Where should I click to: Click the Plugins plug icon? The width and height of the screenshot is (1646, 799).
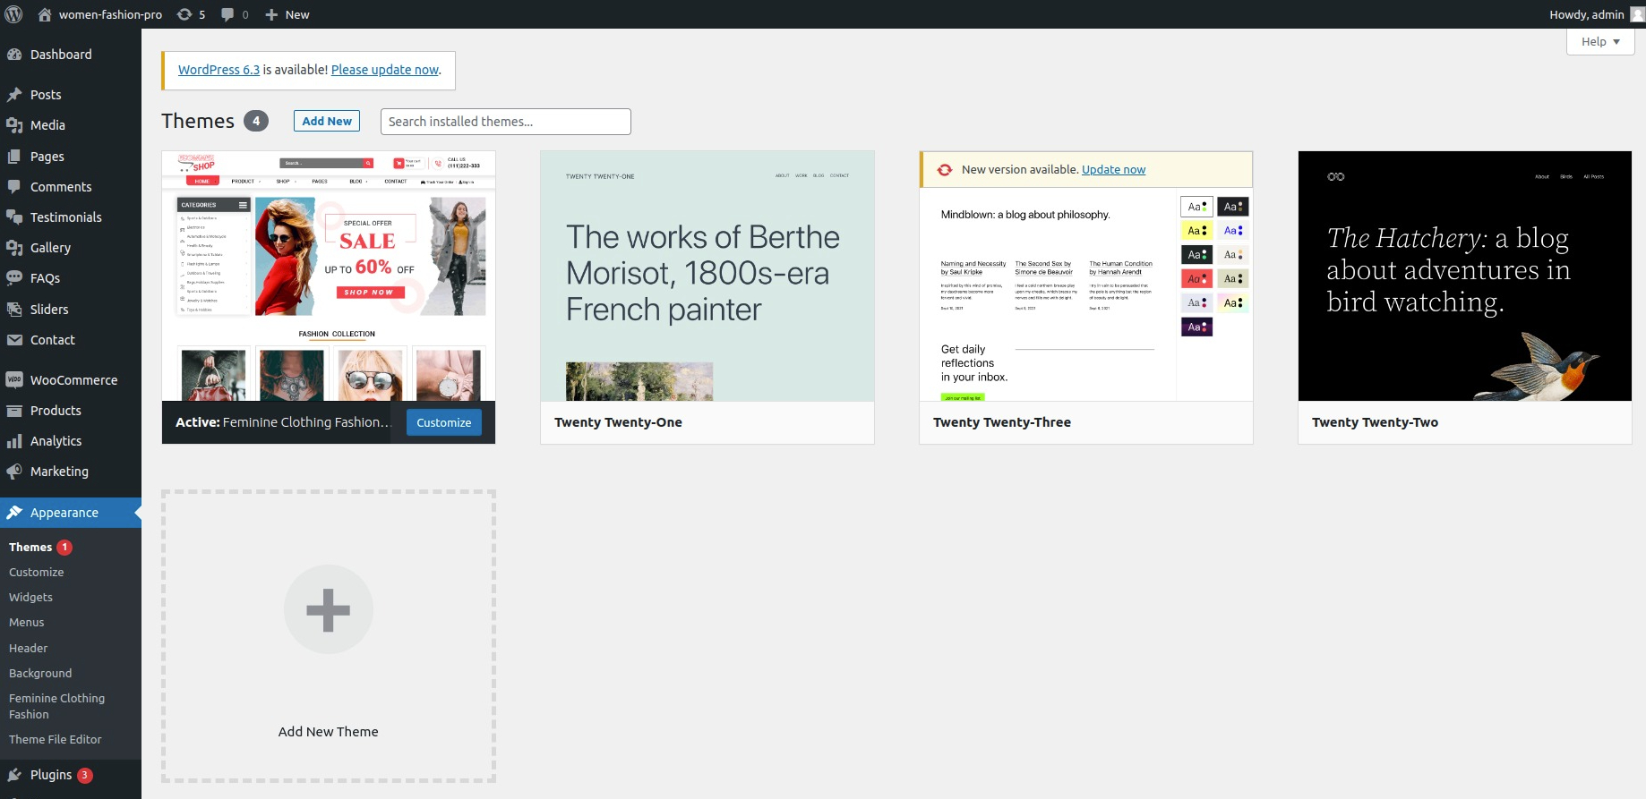[14, 775]
